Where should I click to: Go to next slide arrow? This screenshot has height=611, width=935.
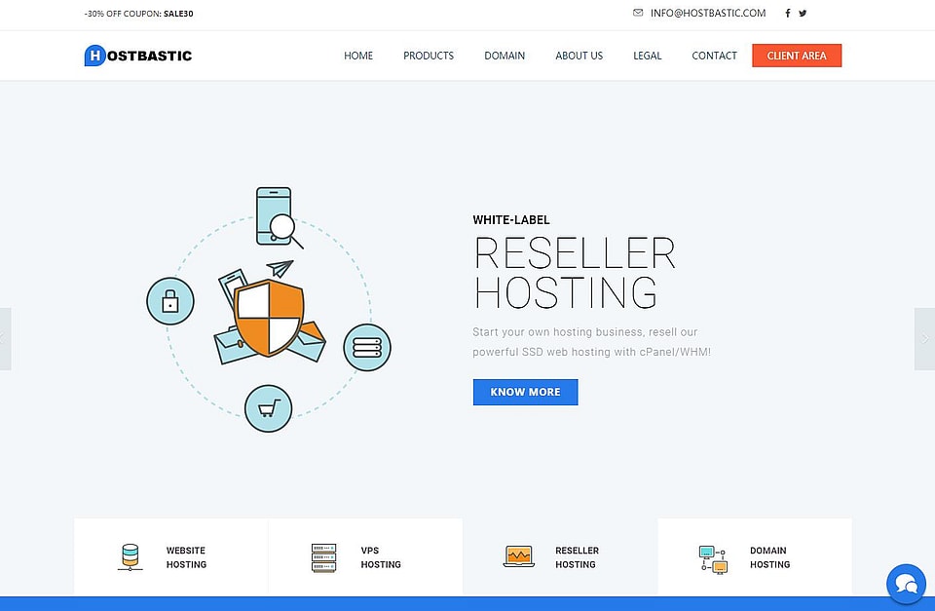tap(925, 339)
